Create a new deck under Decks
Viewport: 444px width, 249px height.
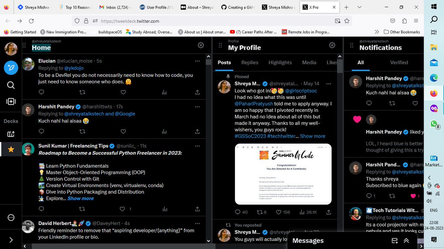[11, 134]
